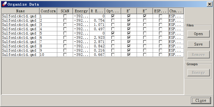Click the Save button in Files group
Screen dimensions: 214x107
[198, 44]
